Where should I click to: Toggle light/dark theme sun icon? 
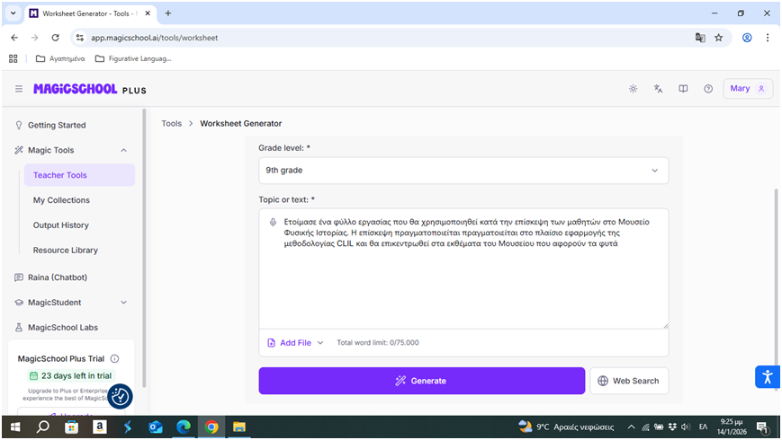pos(634,89)
